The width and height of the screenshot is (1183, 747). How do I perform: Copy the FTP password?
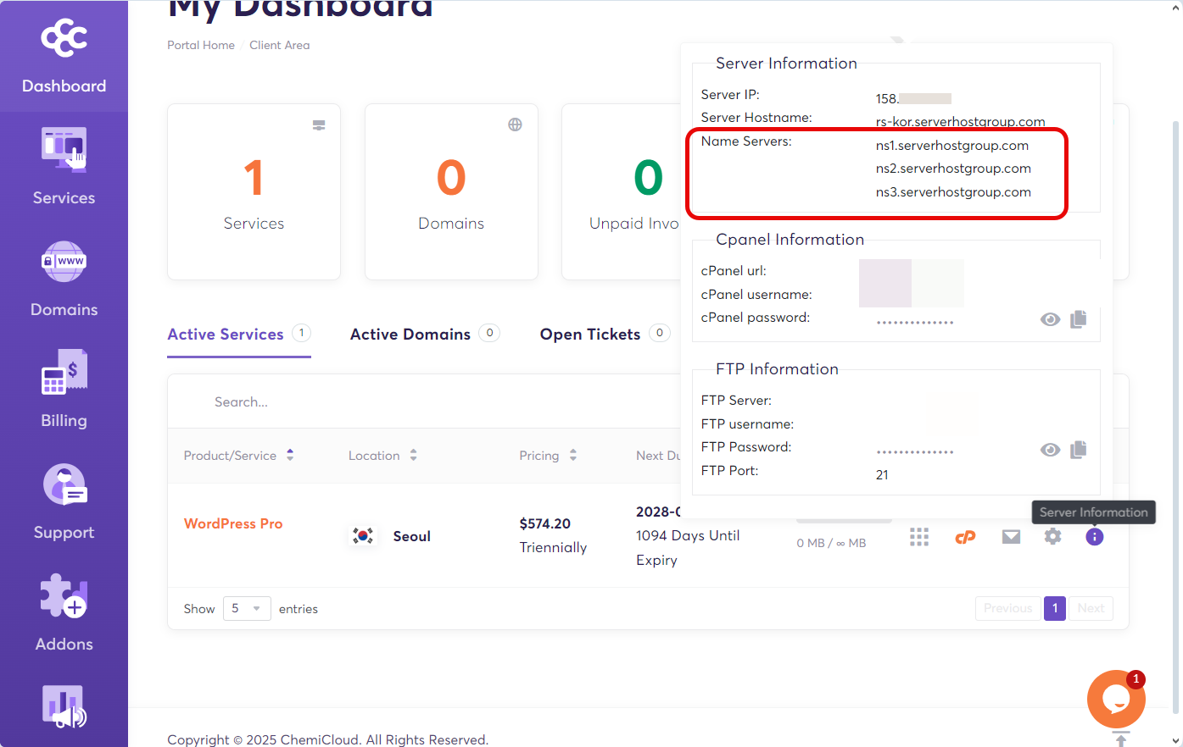tap(1078, 450)
